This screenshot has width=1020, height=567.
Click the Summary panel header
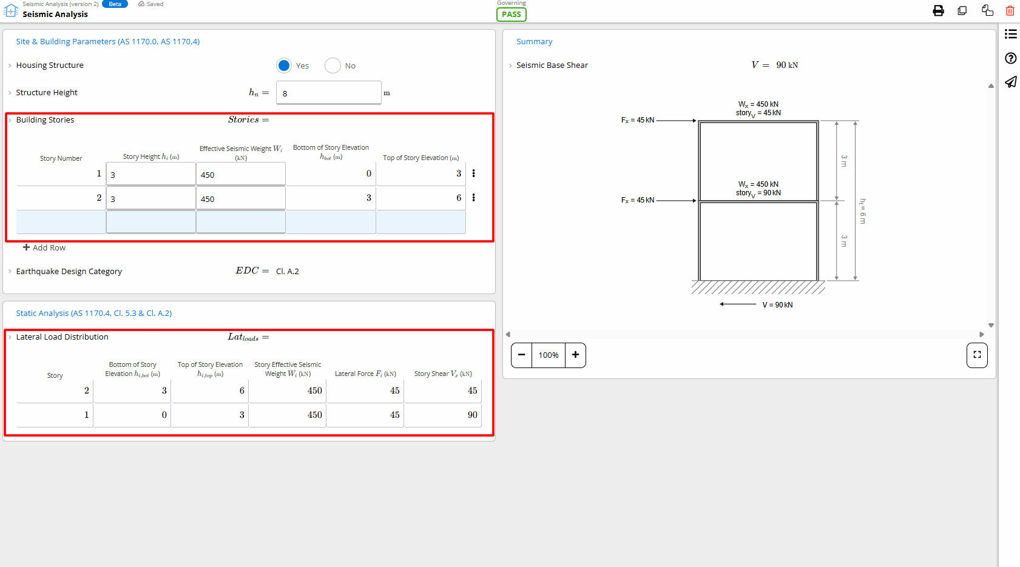click(x=535, y=41)
